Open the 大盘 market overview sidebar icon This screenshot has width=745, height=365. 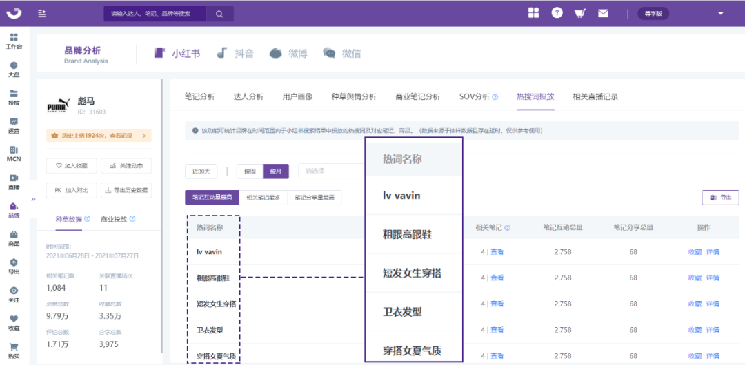pyautogui.click(x=14, y=69)
